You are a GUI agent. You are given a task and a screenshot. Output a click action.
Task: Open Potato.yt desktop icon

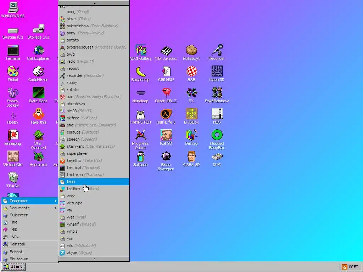pos(191,53)
